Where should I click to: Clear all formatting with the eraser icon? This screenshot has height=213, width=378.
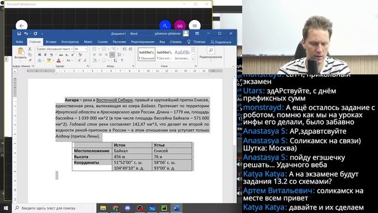pyautogui.click(x=80, y=55)
